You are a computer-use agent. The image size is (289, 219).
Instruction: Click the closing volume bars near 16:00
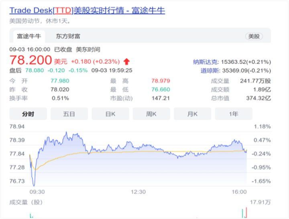244,213
